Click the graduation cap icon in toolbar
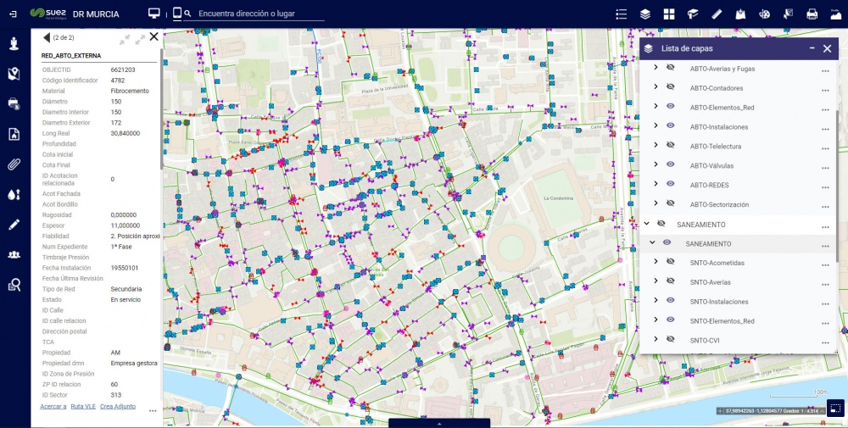This screenshot has height=428, width=848. click(x=693, y=14)
